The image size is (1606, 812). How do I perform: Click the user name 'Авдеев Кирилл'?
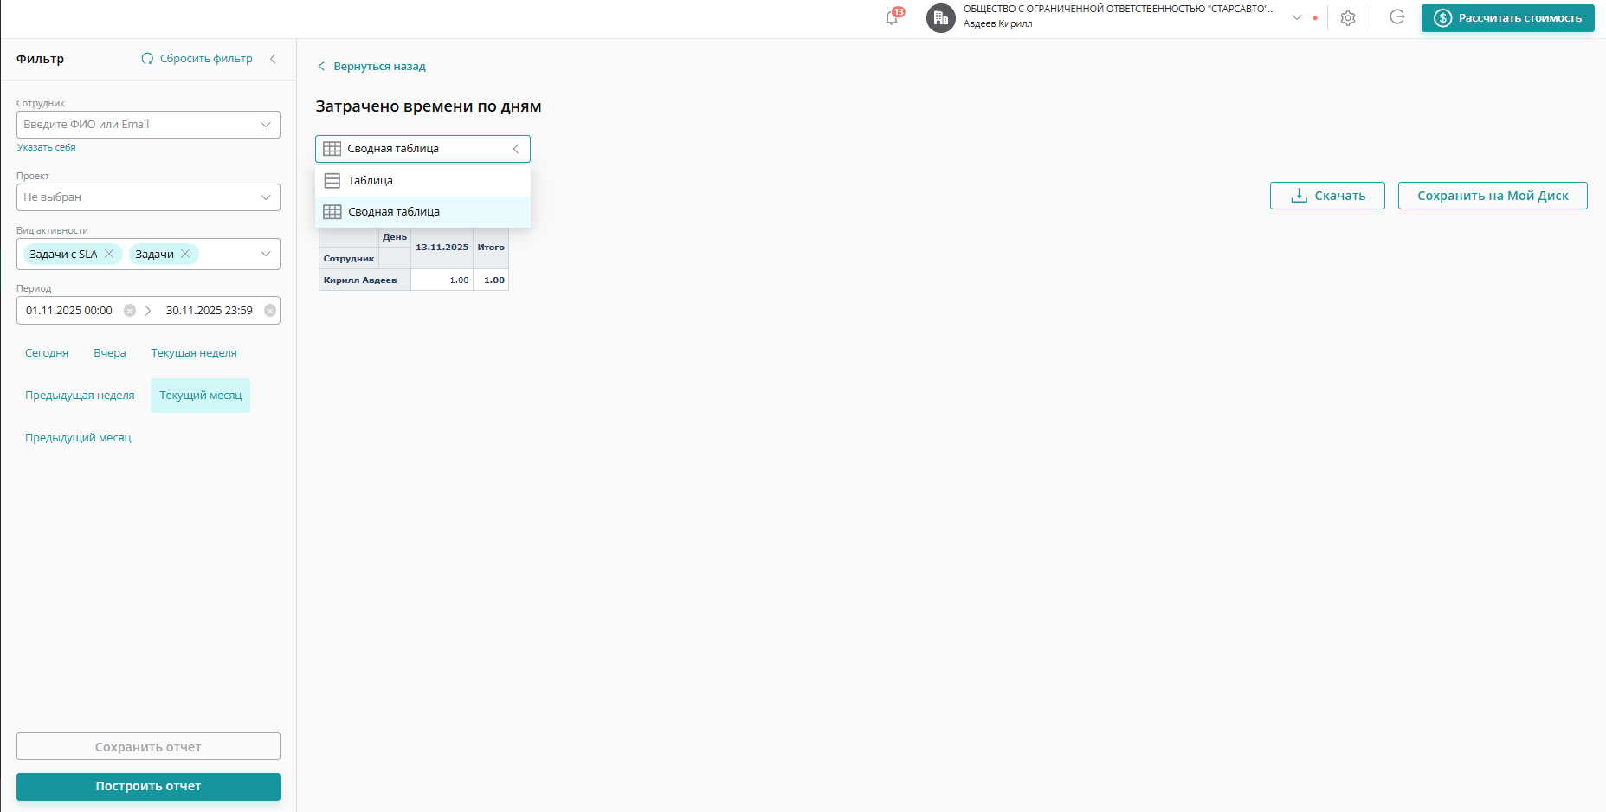[998, 24]
